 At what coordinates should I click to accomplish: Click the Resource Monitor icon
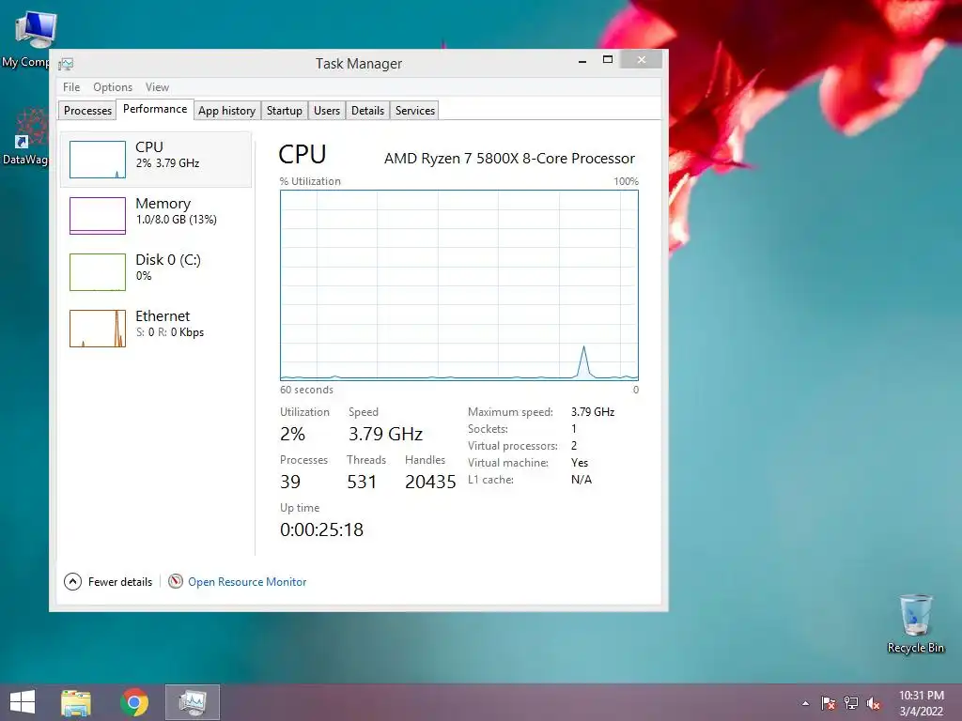pyautogui.click(x=176, y=581)
